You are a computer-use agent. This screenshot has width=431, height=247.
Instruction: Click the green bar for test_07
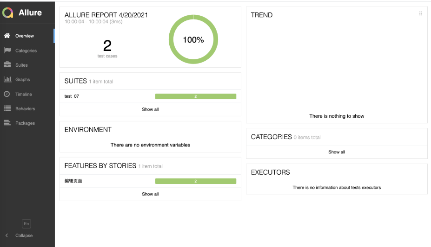pos(196,96)
